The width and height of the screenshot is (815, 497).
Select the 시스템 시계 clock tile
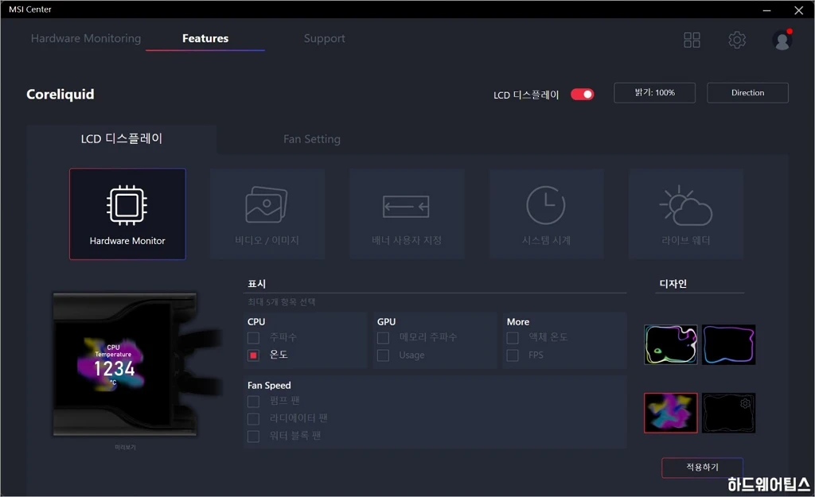tap(546, 214)
